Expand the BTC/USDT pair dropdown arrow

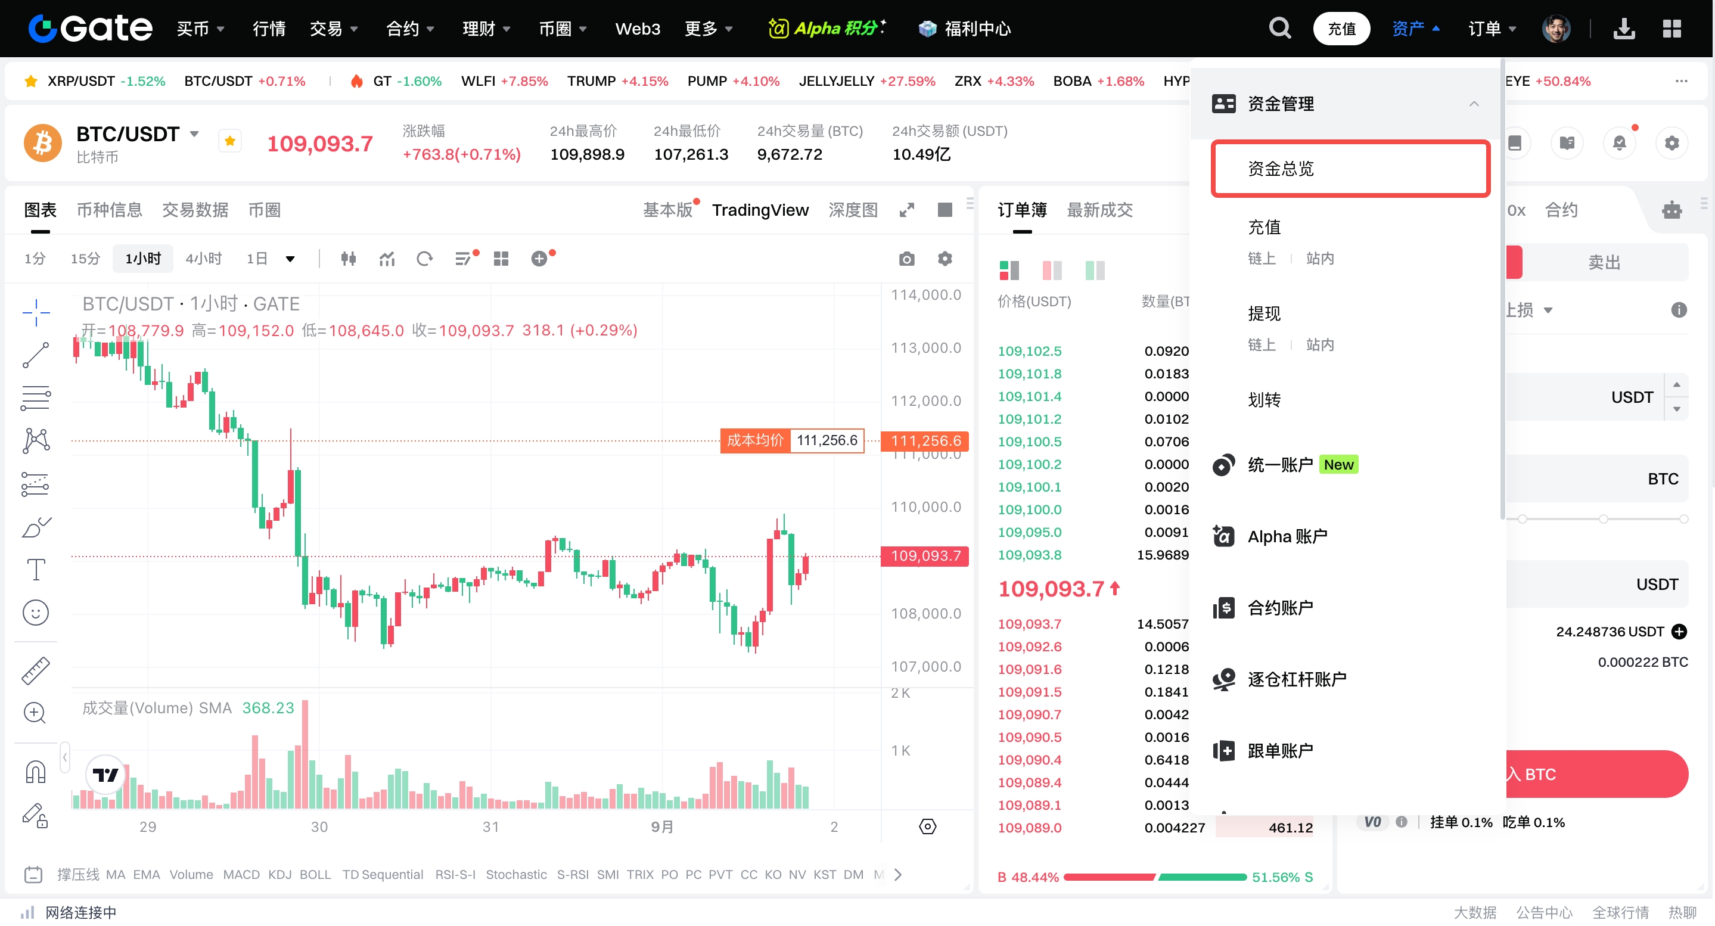(194, 134)
